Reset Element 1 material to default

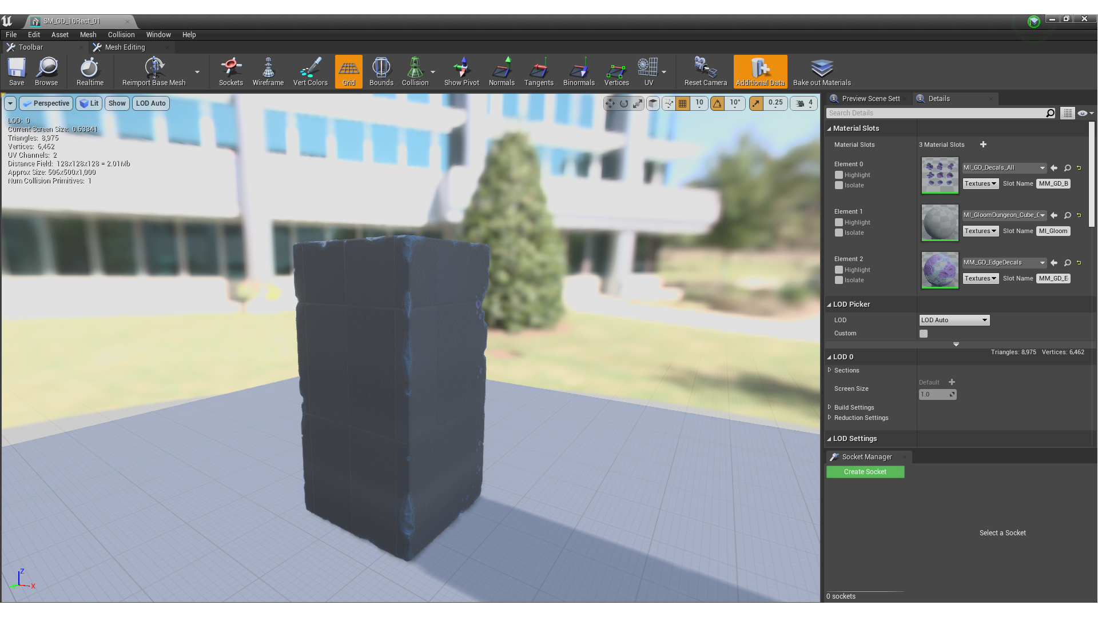pos(1079,215)
